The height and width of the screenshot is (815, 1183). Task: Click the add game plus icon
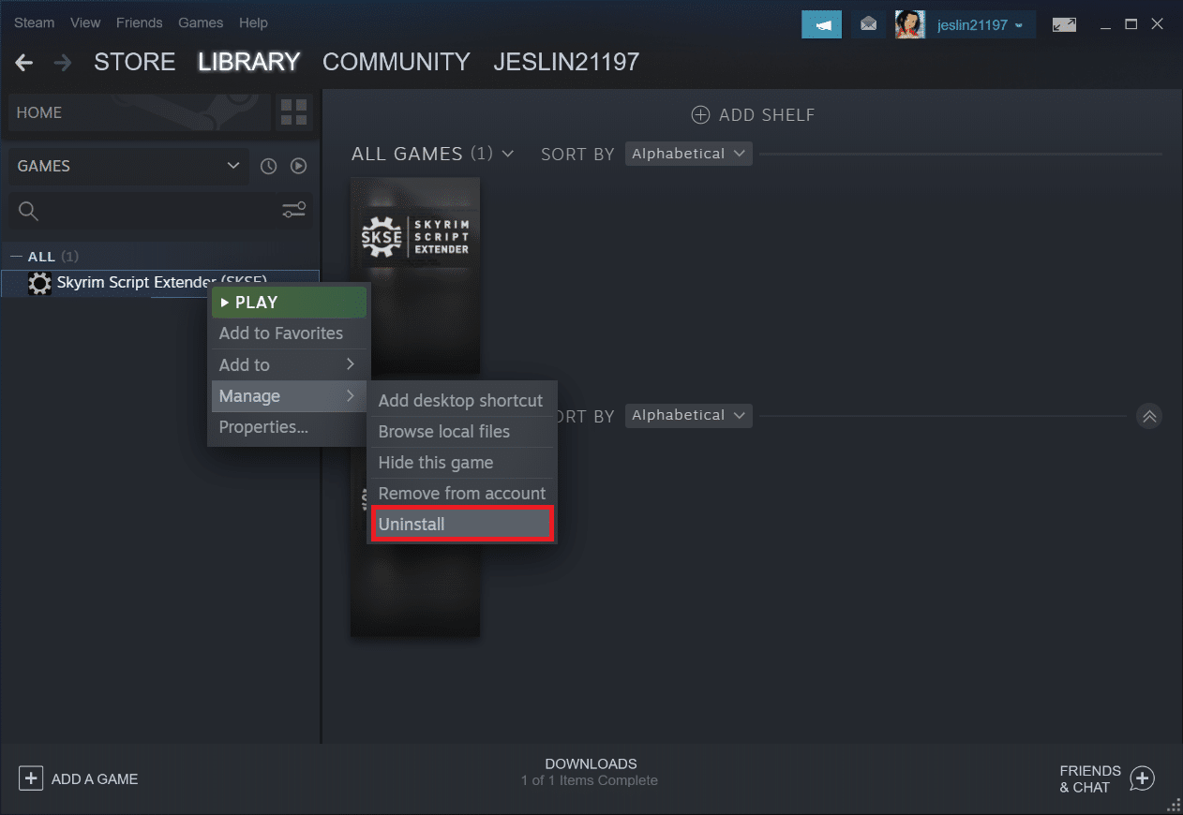(x=31, y=778)
